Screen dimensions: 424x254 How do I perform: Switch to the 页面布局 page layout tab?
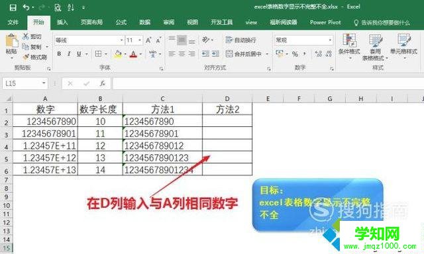coord(91,22)
